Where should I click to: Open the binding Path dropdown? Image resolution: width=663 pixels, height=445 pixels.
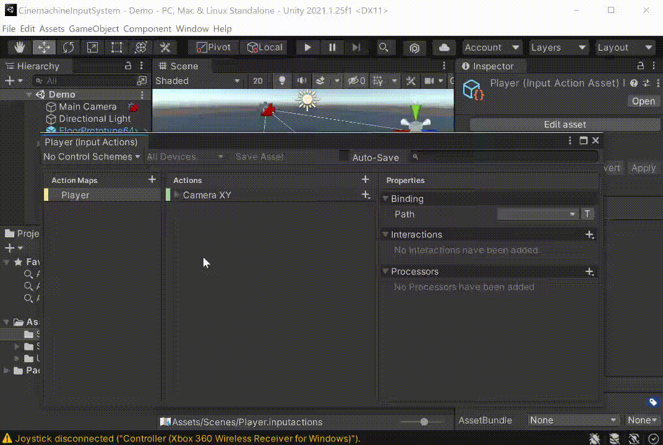(537, 214)
